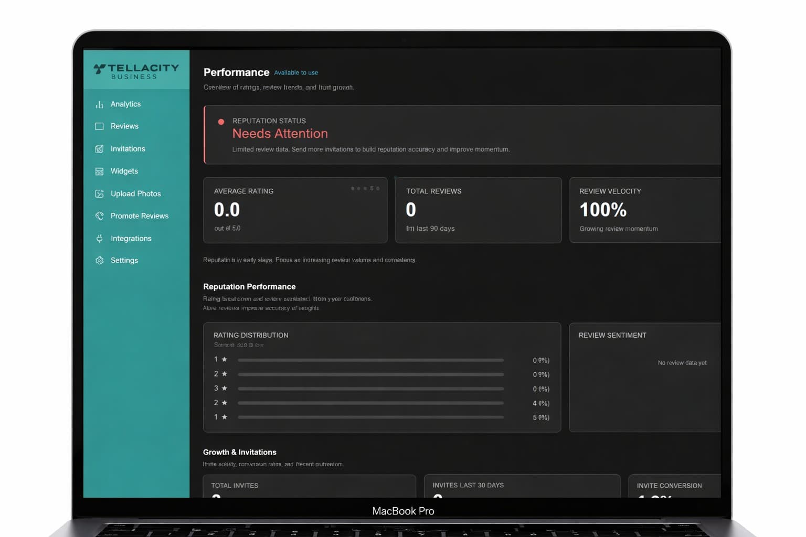
Task: Click the Upload Photos icon
Action: [99, 194]
